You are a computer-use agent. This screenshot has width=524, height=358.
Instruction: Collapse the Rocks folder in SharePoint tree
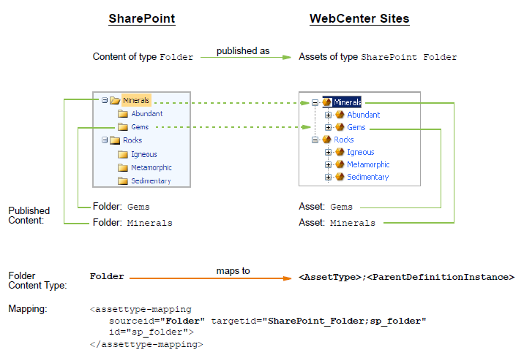105,140
